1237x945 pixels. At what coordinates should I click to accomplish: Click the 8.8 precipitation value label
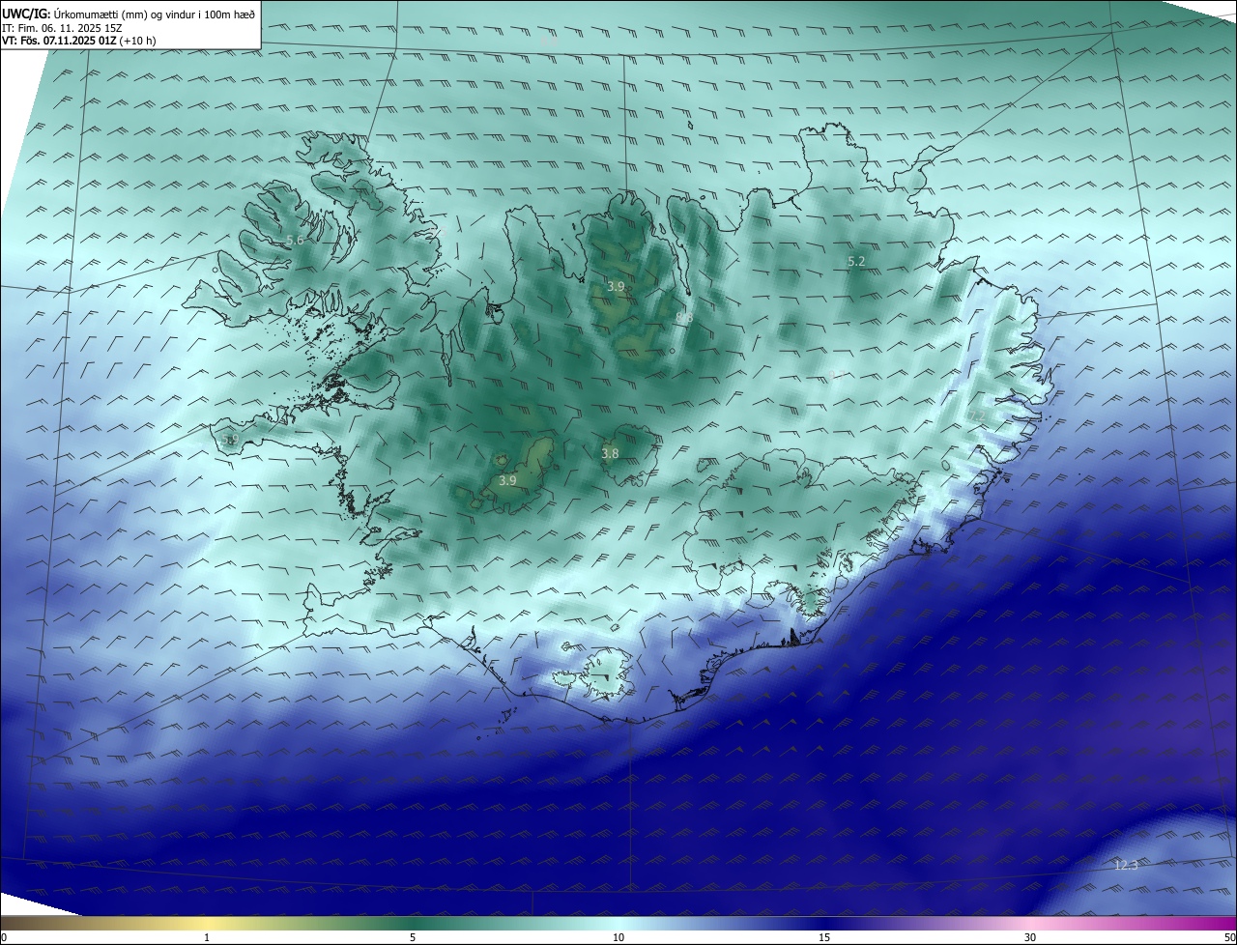tap(684, 318)
